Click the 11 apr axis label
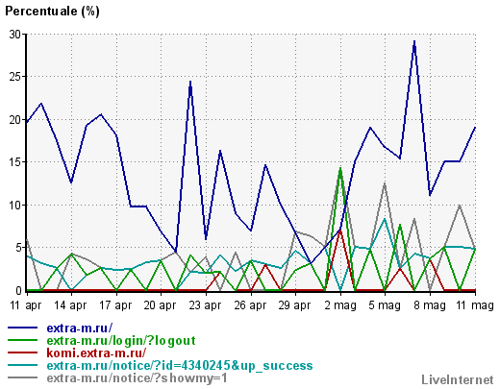Screen dimensions: 500x389 point(25,305)
